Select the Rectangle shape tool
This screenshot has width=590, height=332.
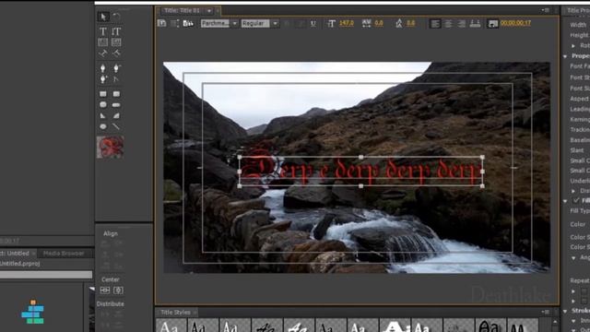(x=103, y=94)
